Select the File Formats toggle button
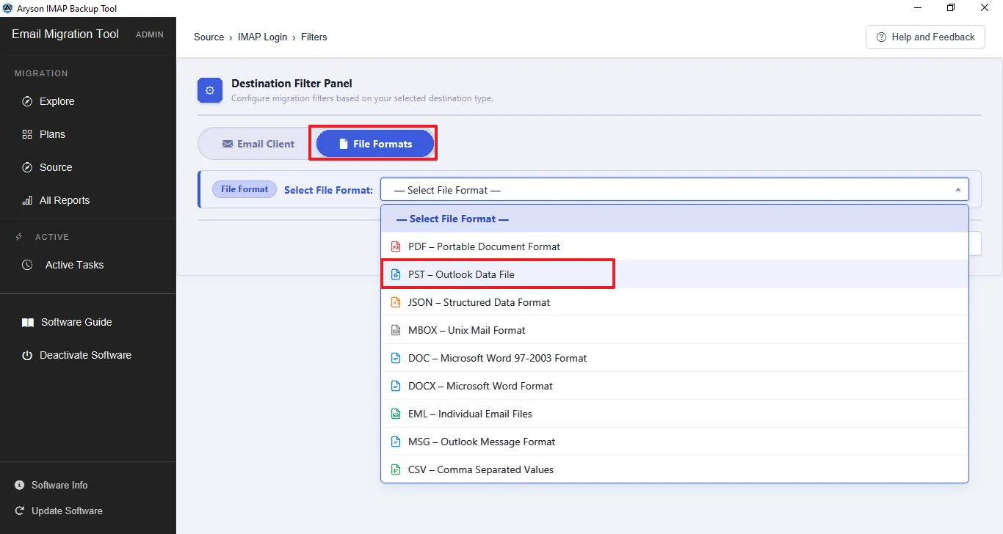Screen dimensions: 1003x534 coord(374,144)
